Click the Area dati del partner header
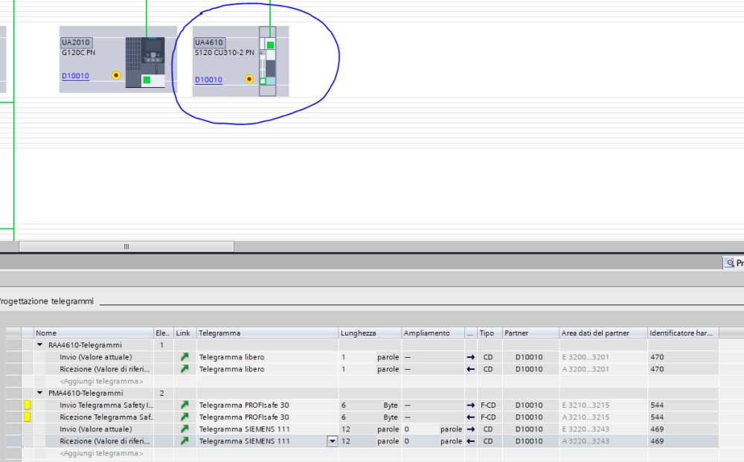744x462 pixels. pyautogui.click(x=603, y=333)
